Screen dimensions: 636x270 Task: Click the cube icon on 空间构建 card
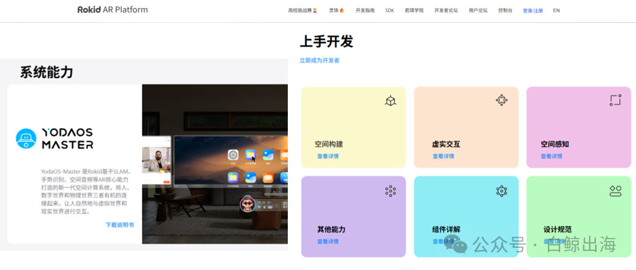pos(390,100)
